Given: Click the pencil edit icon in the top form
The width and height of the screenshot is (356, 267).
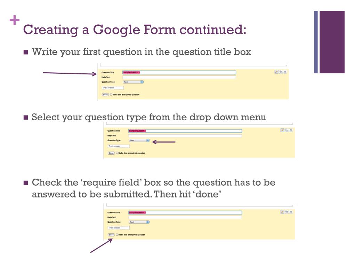Looking at the screenshot, I should tap(277, 72).
